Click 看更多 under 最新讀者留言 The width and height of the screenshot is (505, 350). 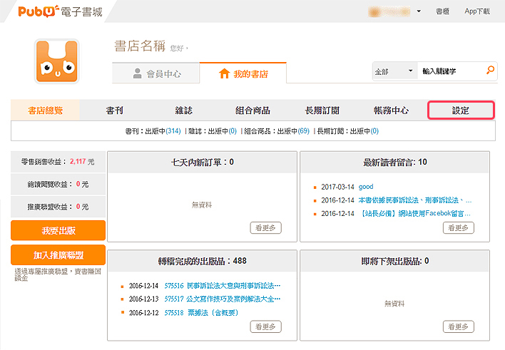[x=459, y=228]
